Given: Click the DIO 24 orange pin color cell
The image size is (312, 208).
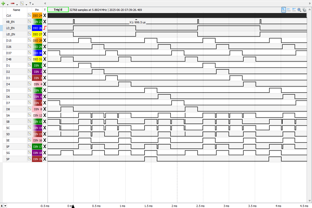Looking at the screenshot, I should (37, 15).
